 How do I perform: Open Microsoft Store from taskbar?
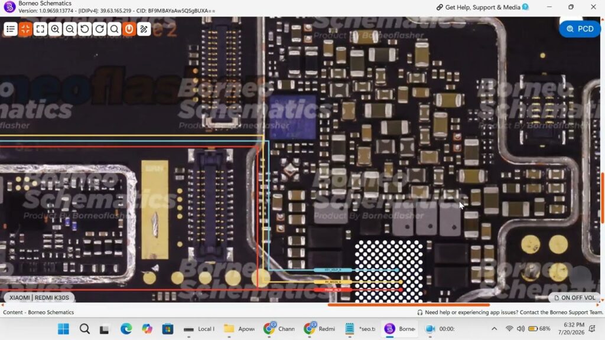(x=167, y=329)
